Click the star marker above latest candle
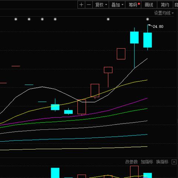Image resolution: width=178 pixels, height=178 pixels. click(148, 19)
